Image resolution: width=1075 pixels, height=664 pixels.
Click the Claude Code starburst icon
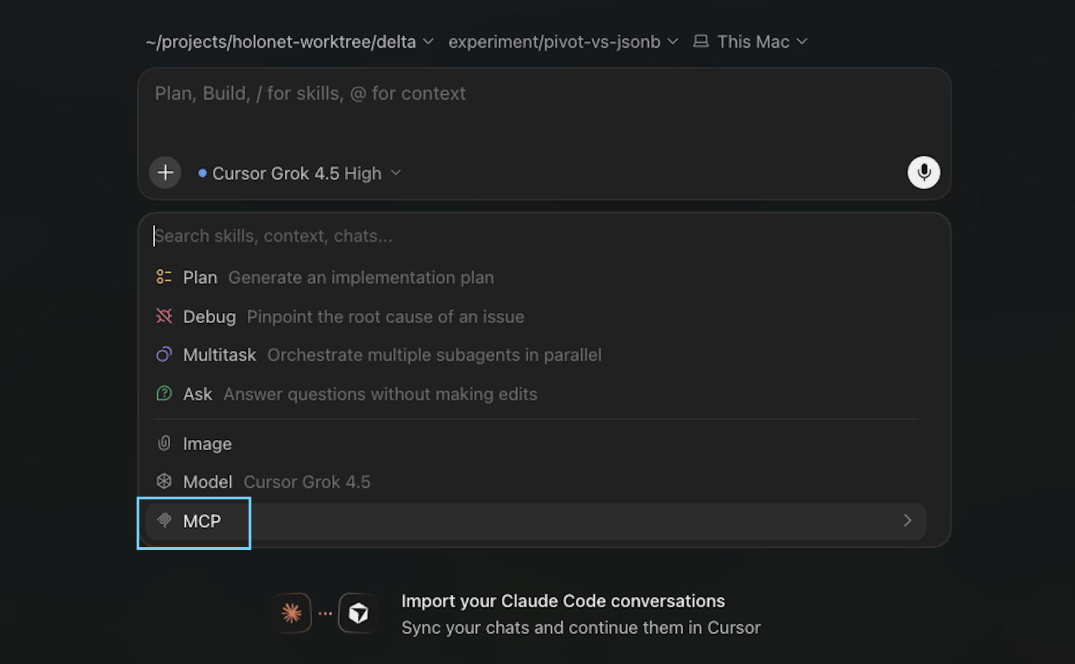pos(292,613)
